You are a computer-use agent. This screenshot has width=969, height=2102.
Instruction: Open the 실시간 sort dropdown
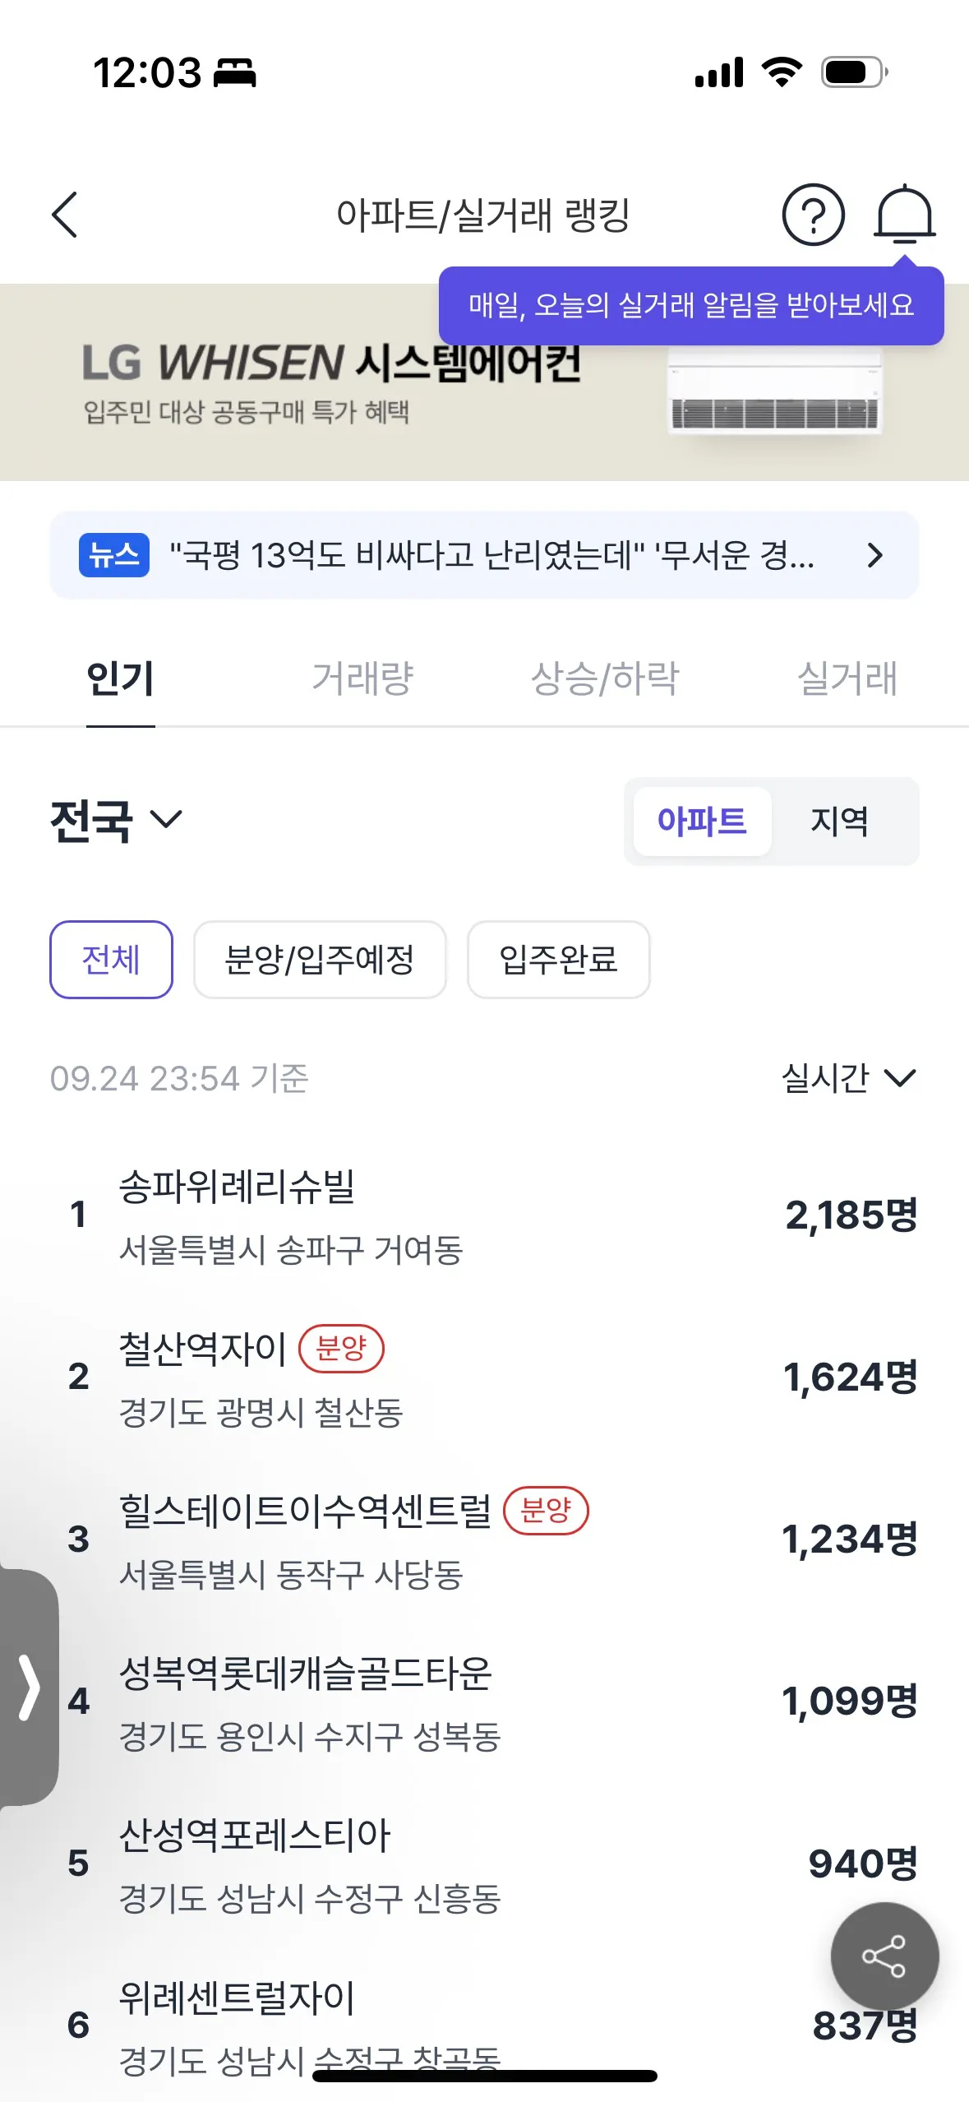848,1078
